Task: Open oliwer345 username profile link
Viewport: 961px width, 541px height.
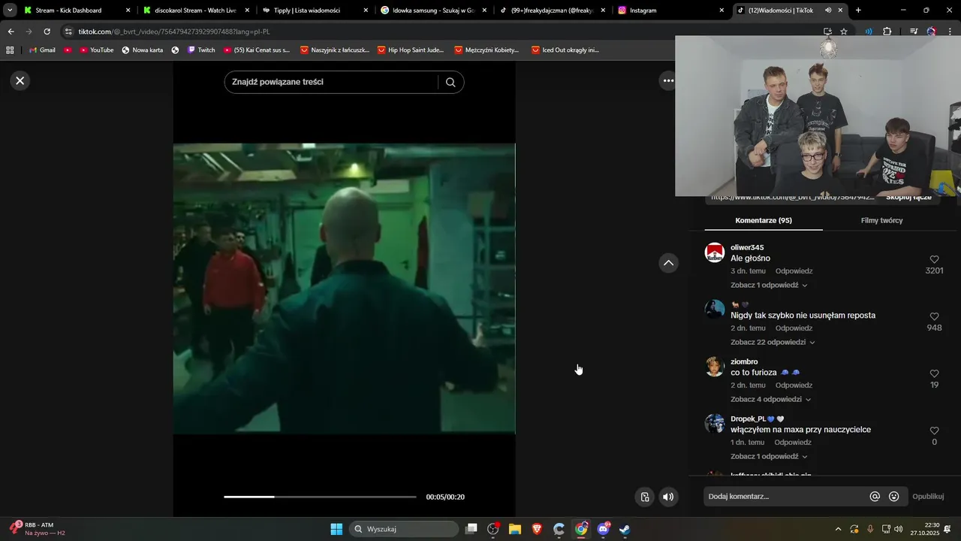Action: point(747,247)
